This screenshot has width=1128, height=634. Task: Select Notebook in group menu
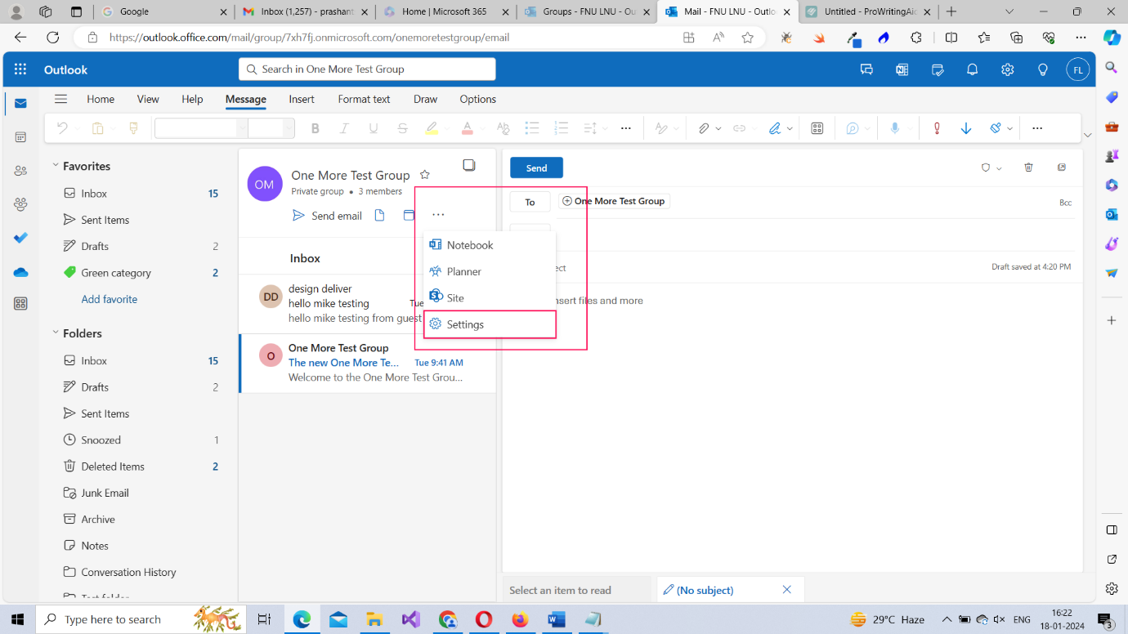tap(490, 245)
